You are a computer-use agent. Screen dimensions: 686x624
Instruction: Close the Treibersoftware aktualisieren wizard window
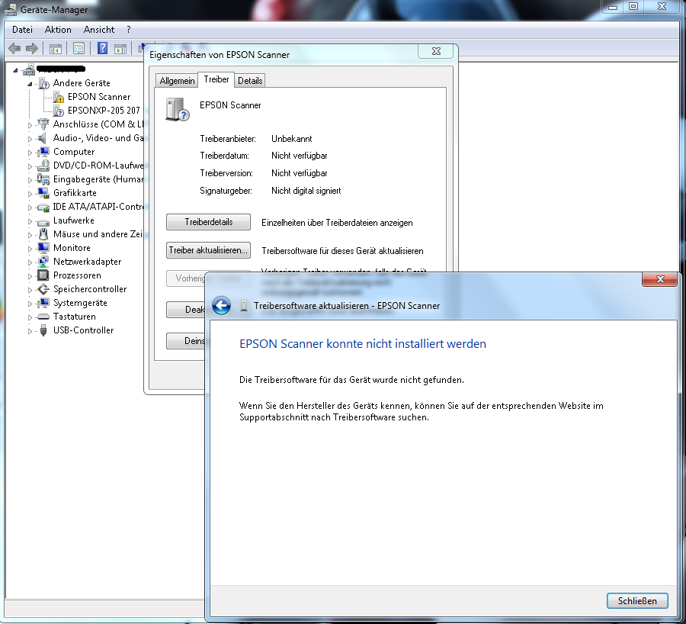(660, 279)
